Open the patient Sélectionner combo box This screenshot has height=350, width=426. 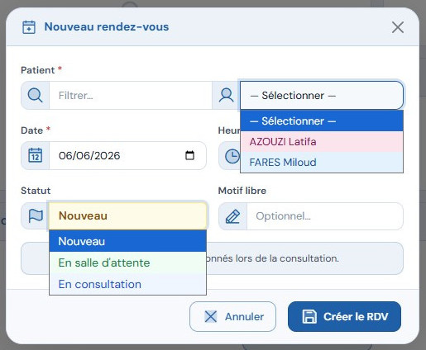tap(322, 96)
